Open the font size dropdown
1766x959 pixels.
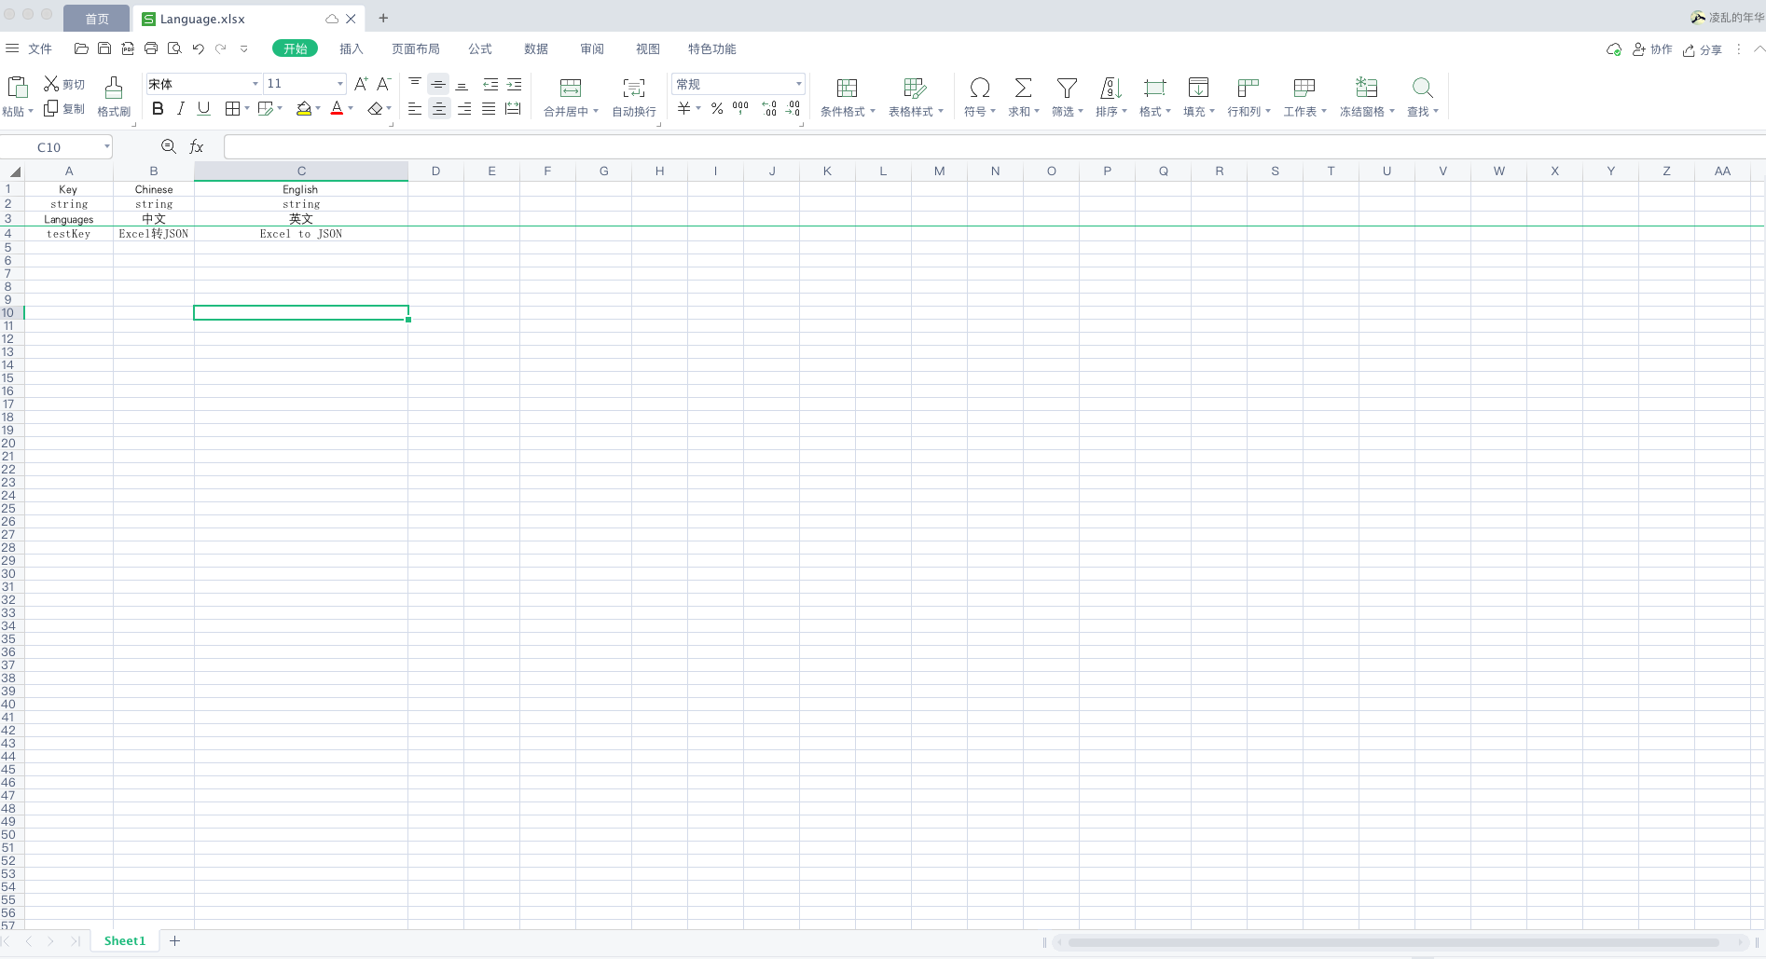click(338, 84)
